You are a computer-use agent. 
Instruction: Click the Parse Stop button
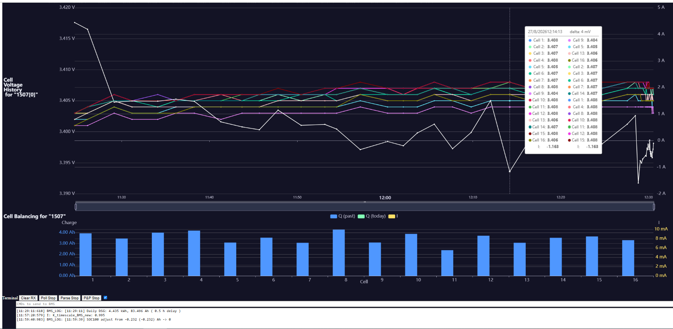(69, 298)
